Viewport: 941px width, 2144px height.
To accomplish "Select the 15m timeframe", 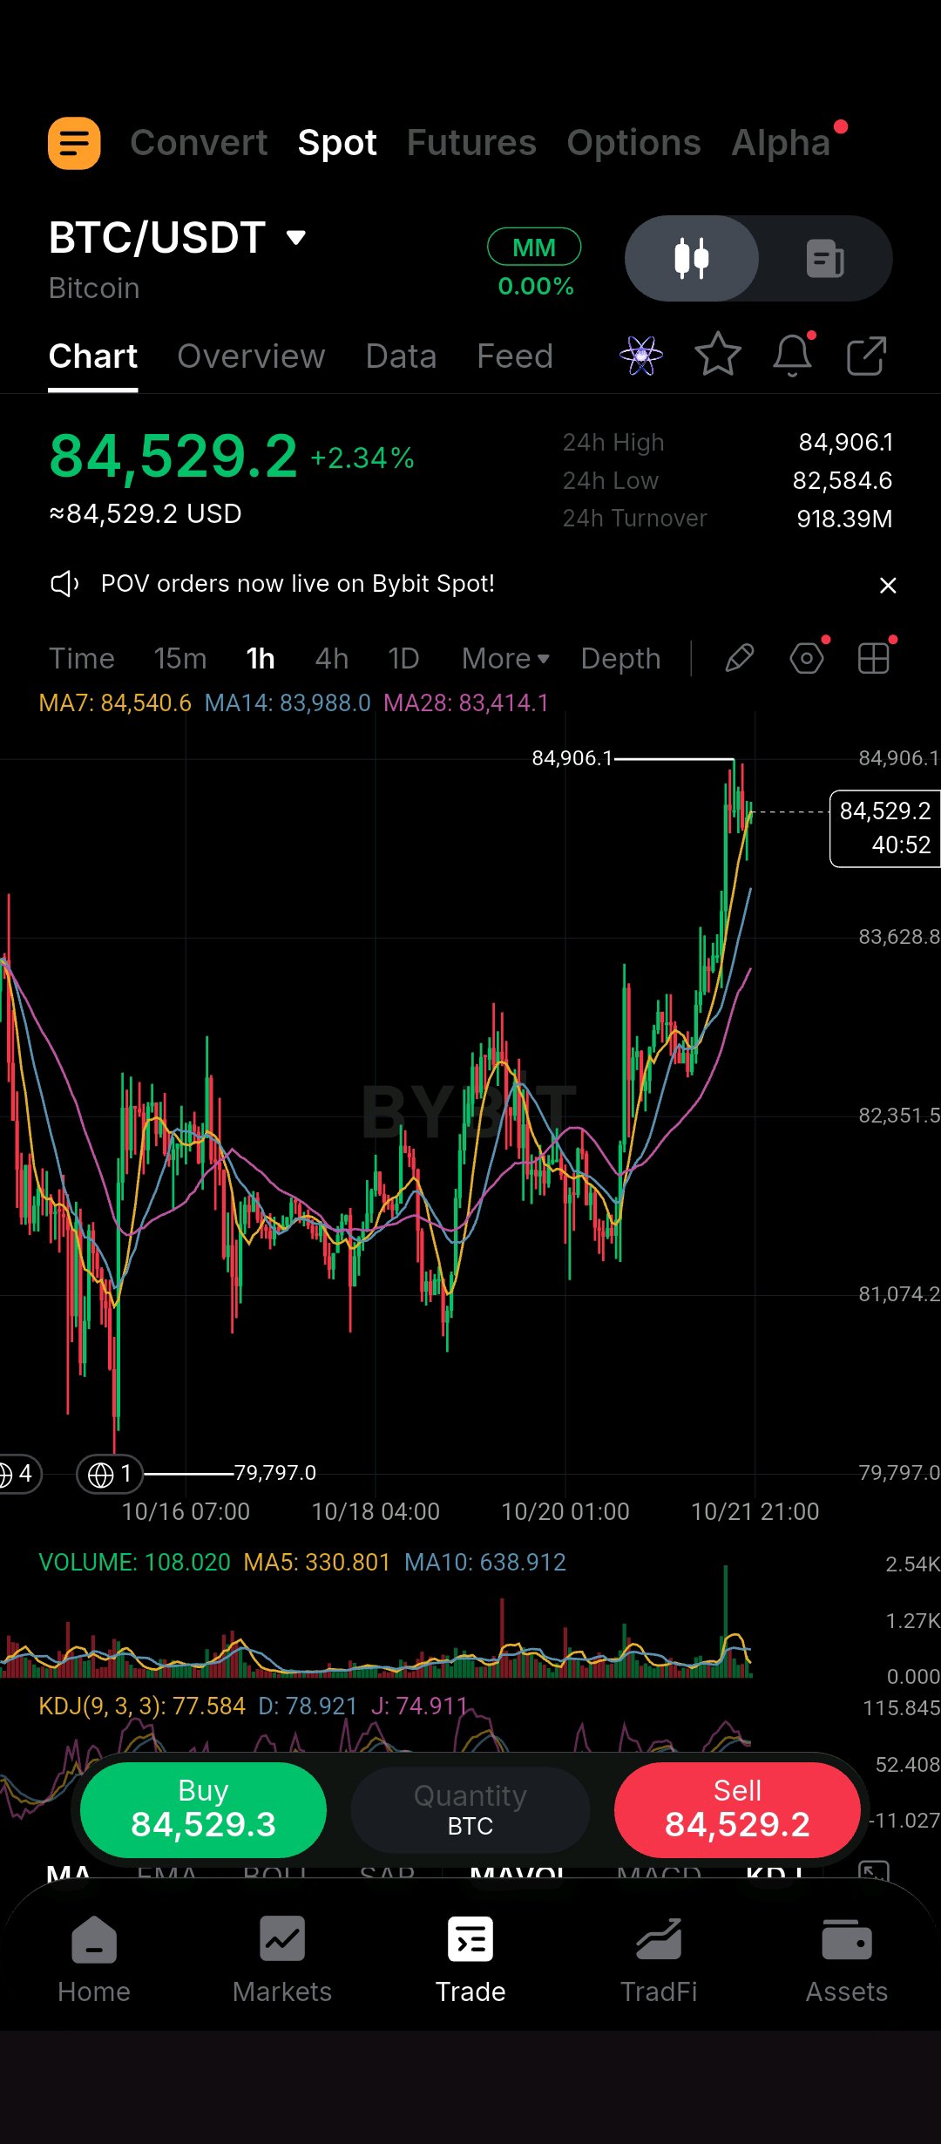I will (180, 658).
